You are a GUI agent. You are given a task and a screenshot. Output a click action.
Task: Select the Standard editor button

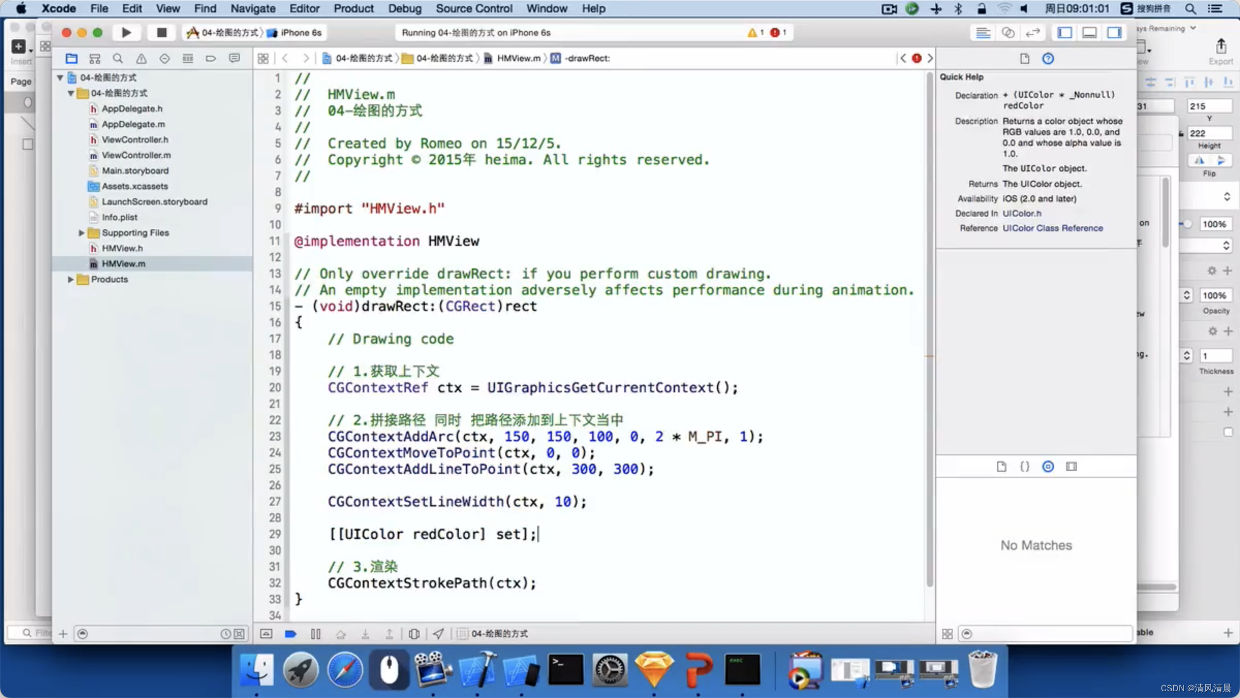(x=983, y=33)
